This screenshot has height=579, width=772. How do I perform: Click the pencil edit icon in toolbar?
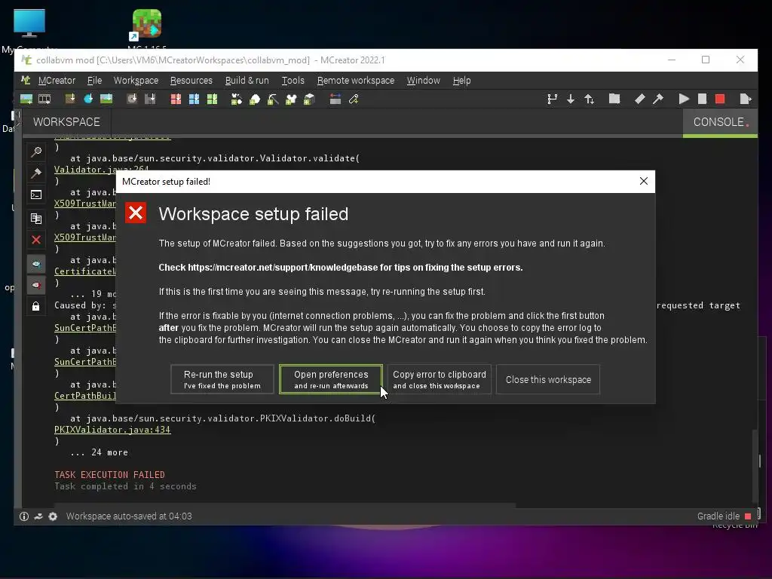[354, 99]
